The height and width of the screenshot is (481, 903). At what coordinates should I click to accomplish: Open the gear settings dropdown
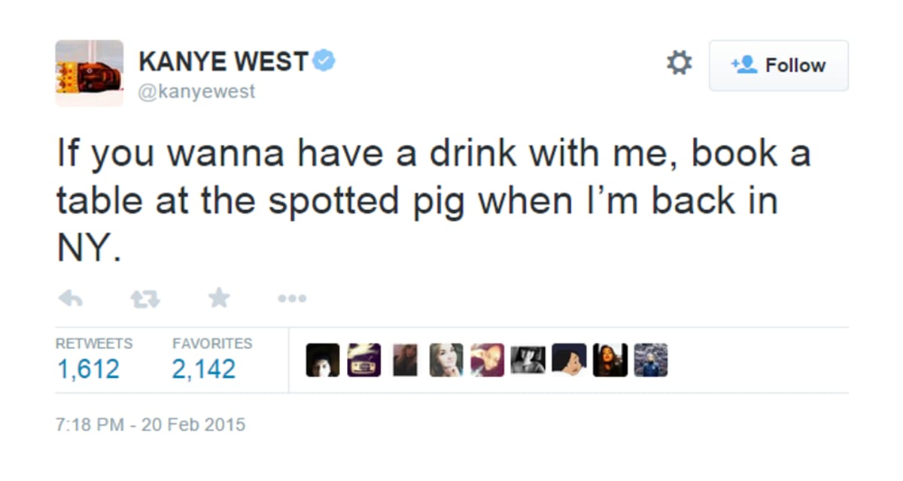(679, 64)
